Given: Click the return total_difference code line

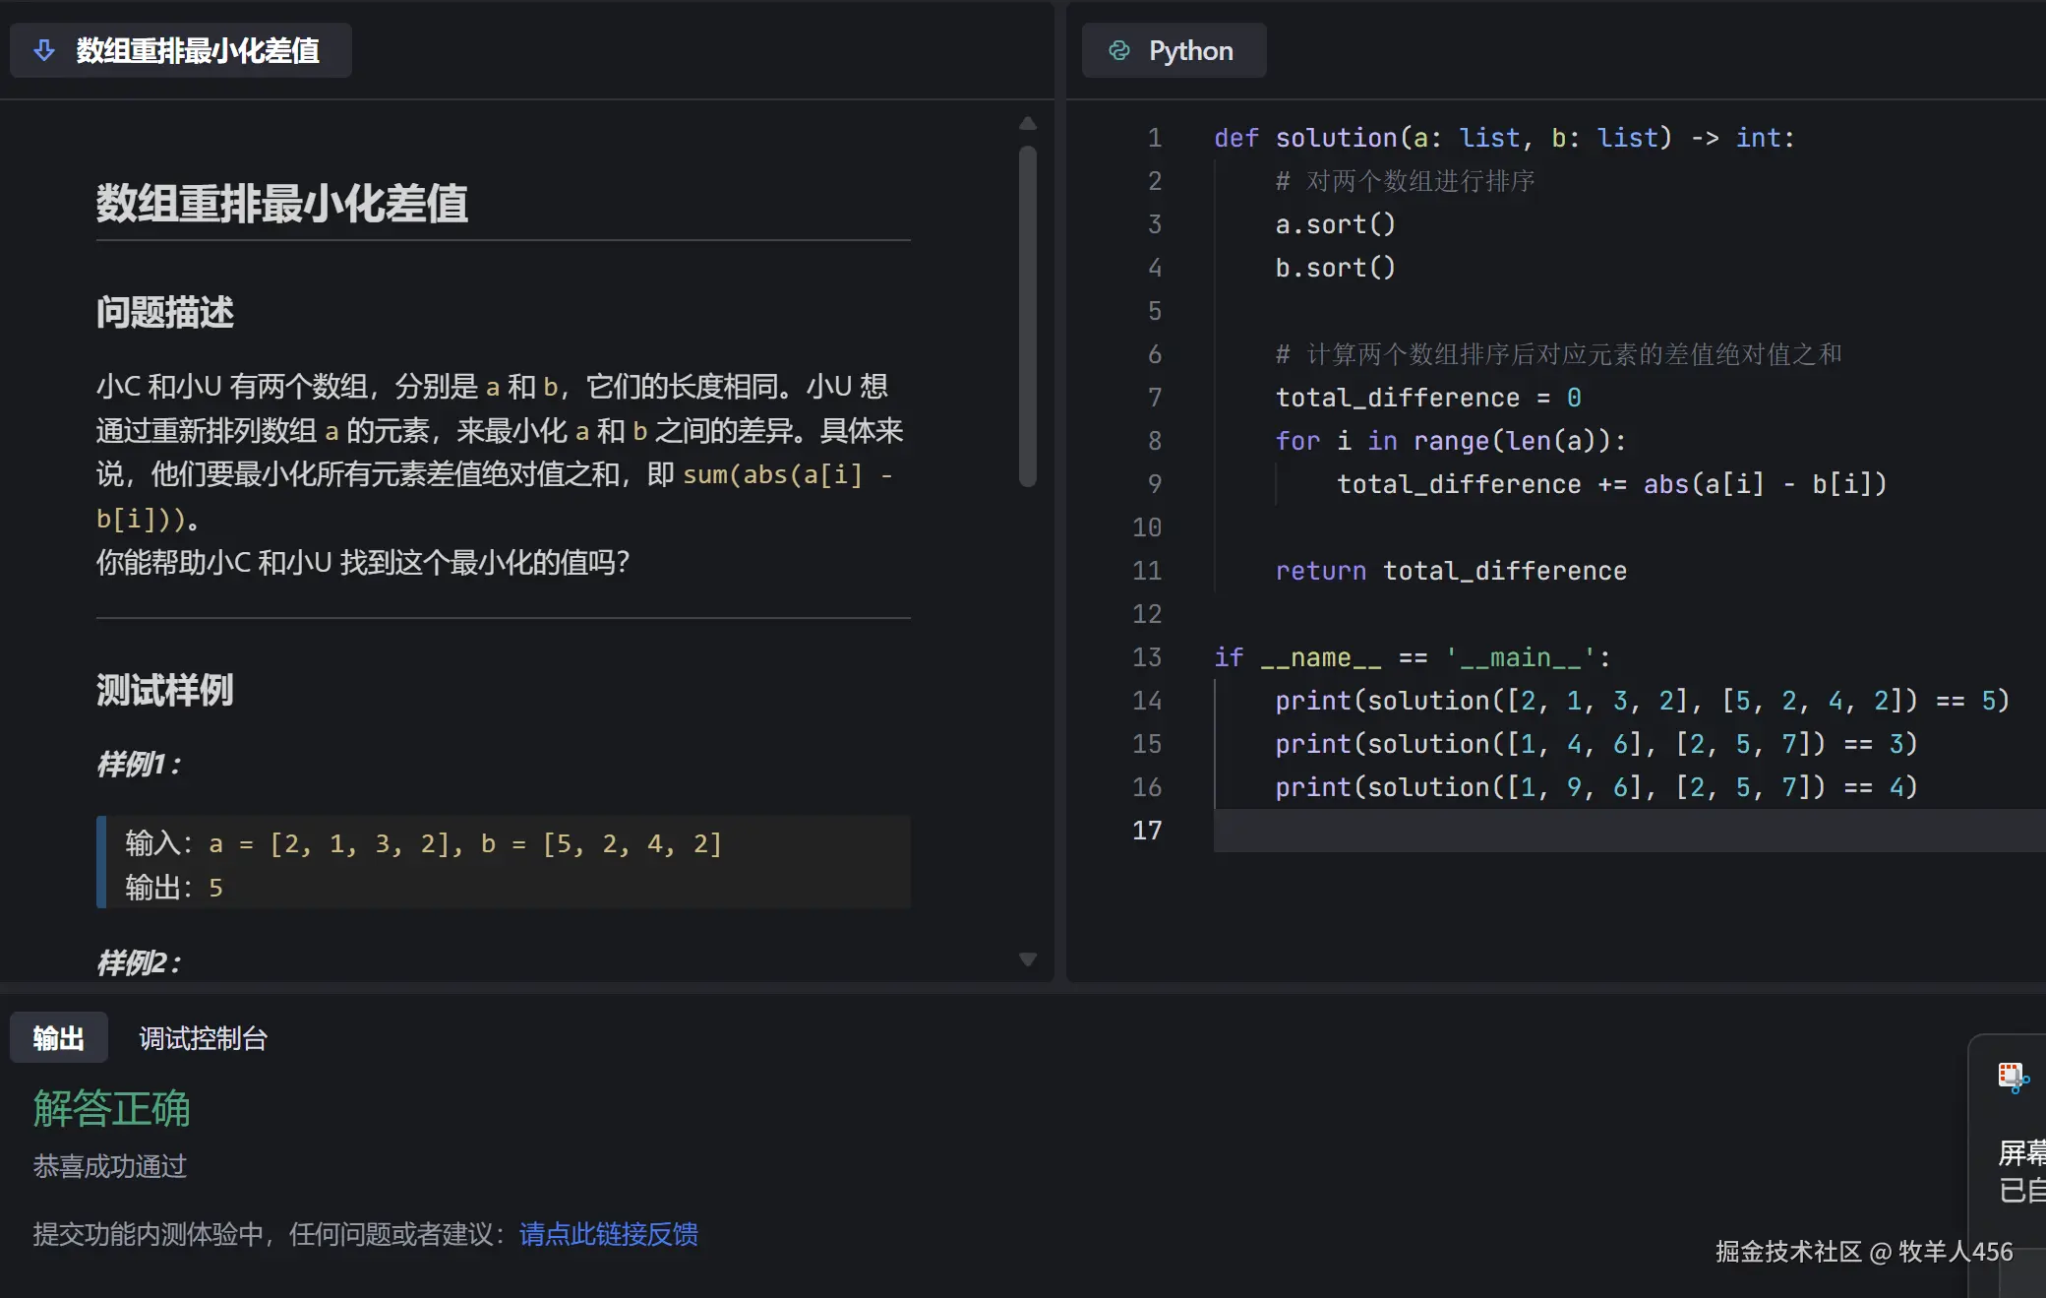Looking at the screenshot, I should click(1451, 571).
